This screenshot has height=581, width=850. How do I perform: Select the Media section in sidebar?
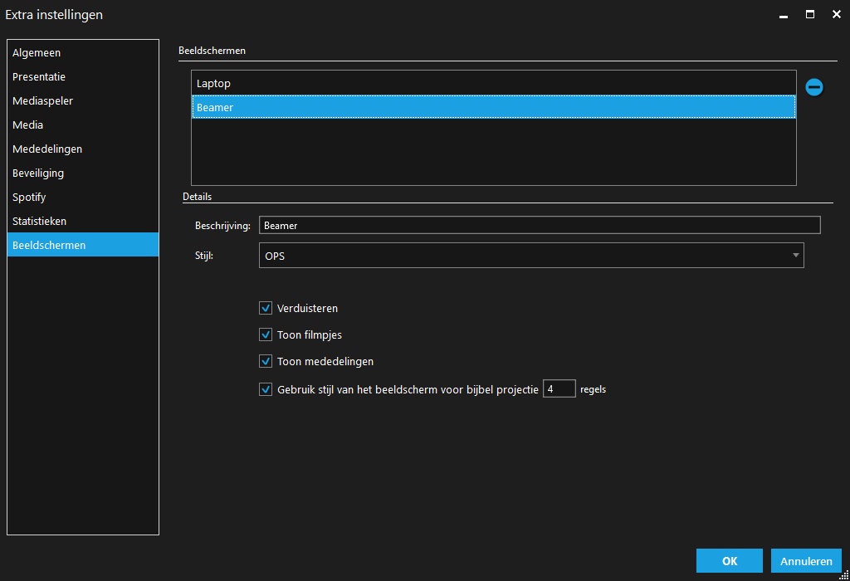83,124
